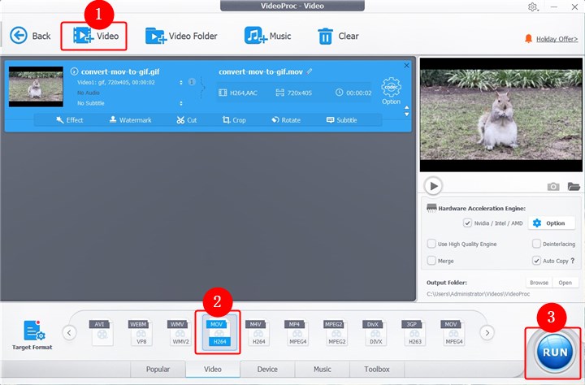Play the preview video
585x385 pixels.
[433, 186]
